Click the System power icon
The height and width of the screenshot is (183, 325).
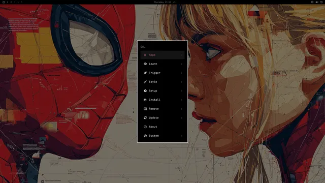pos(145,136)
